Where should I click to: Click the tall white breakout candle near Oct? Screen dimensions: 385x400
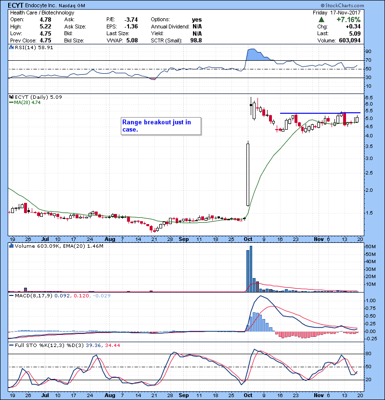click(x=248, y=174)
